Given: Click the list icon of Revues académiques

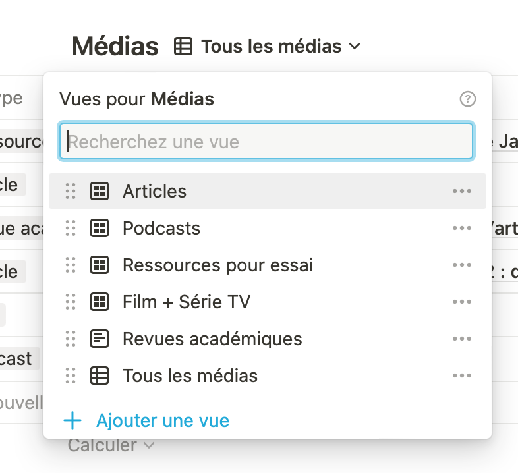Looking at the screenshot, I should 100,339.
